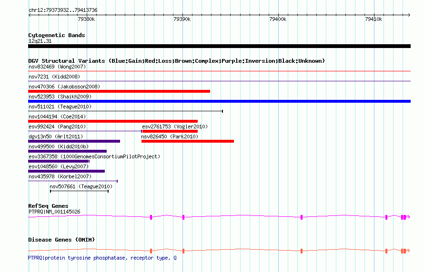Select the 79380k ruler label
The image size is (424, 272).
[86, 19]
